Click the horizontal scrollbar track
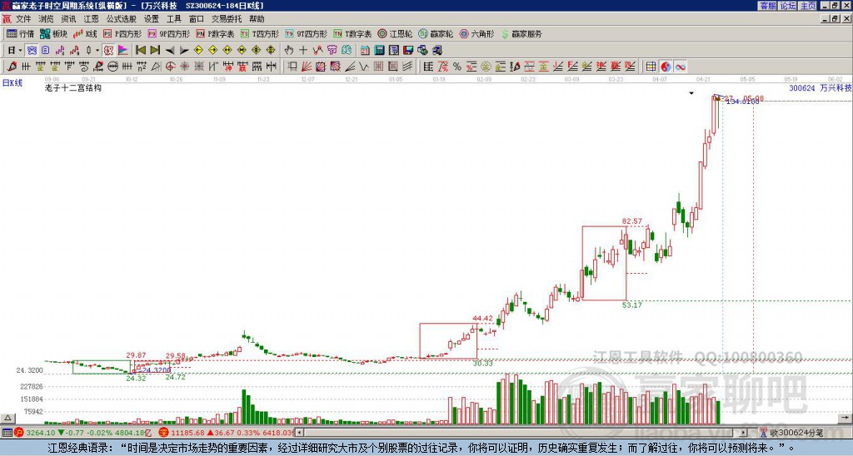853x456 pixels. point(521,433)
